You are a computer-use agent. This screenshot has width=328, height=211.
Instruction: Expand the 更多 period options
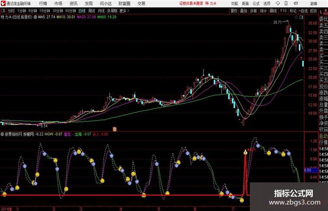[124, 11]
